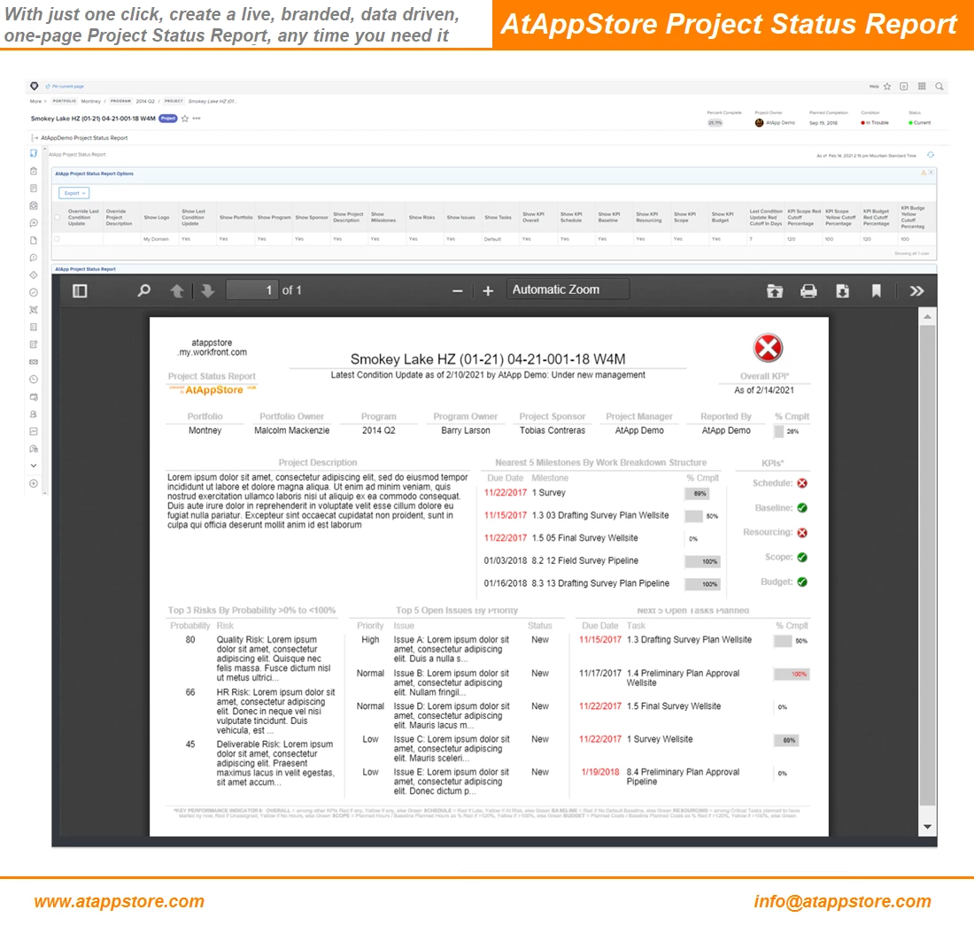Image resolution: width=974 pixels, height=925 pixels.
Task: Select AtApp Project Status Report Options header
Action: pos(95,173)
